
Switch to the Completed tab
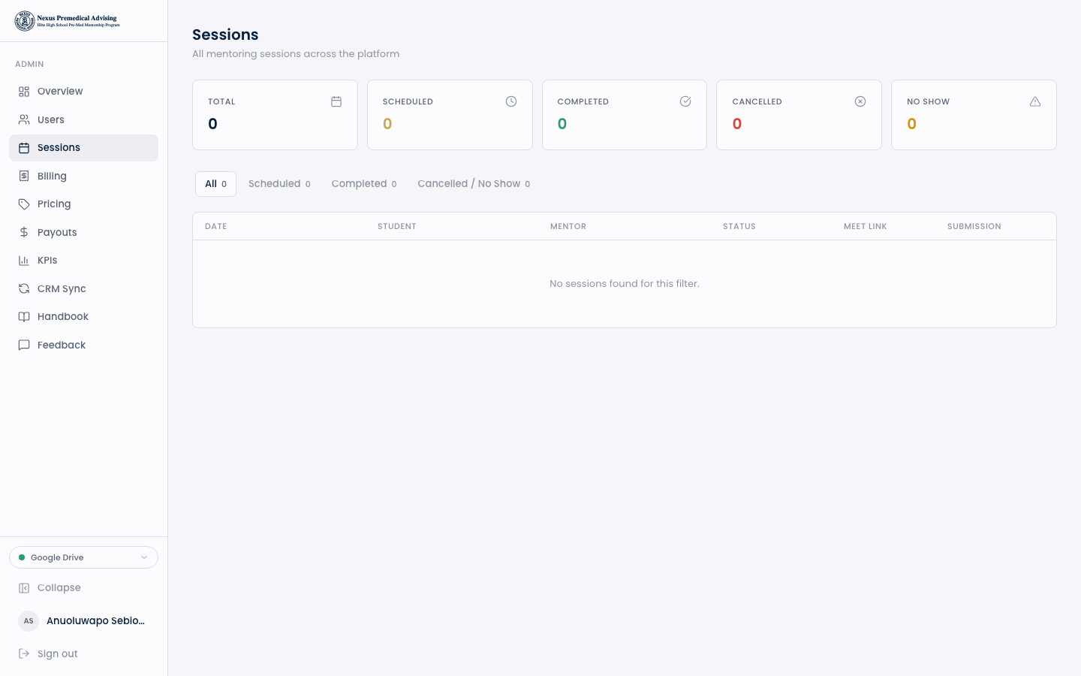[x=363, y=184]
